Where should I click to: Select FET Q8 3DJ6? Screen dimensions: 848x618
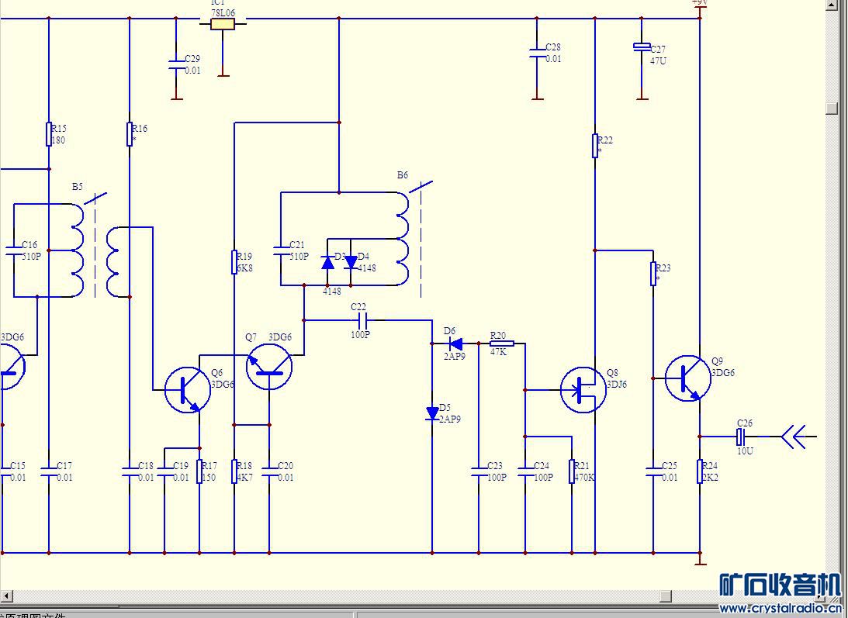pyautogui.click(x=583, y=390)
